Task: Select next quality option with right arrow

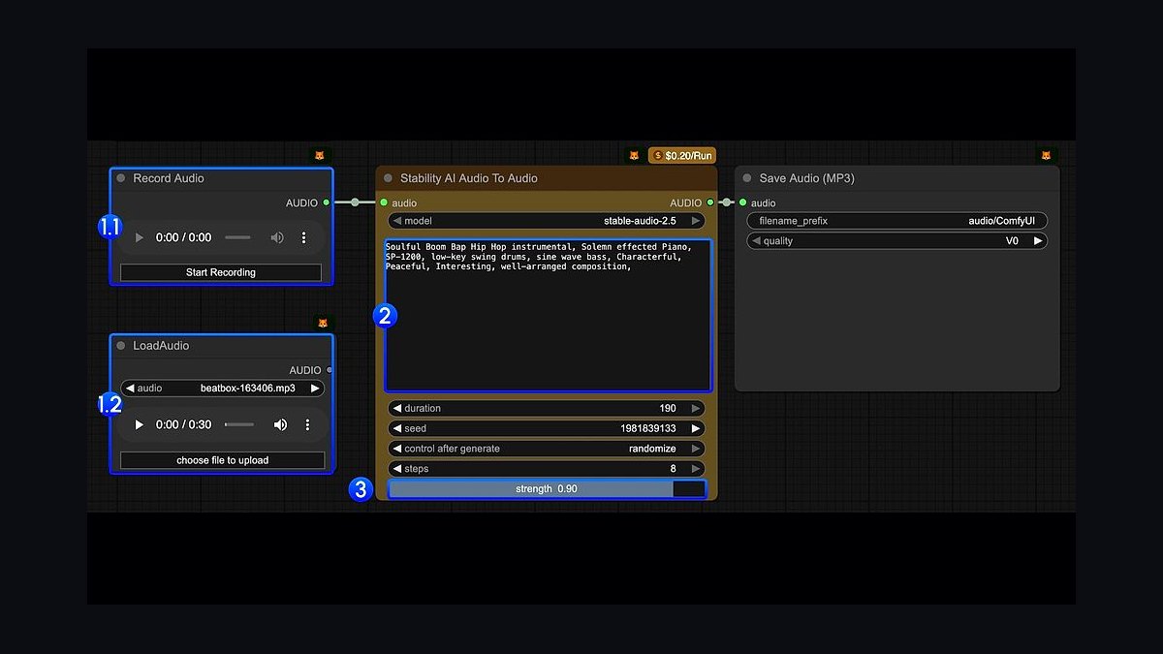Action: [x=1038, y=241]
